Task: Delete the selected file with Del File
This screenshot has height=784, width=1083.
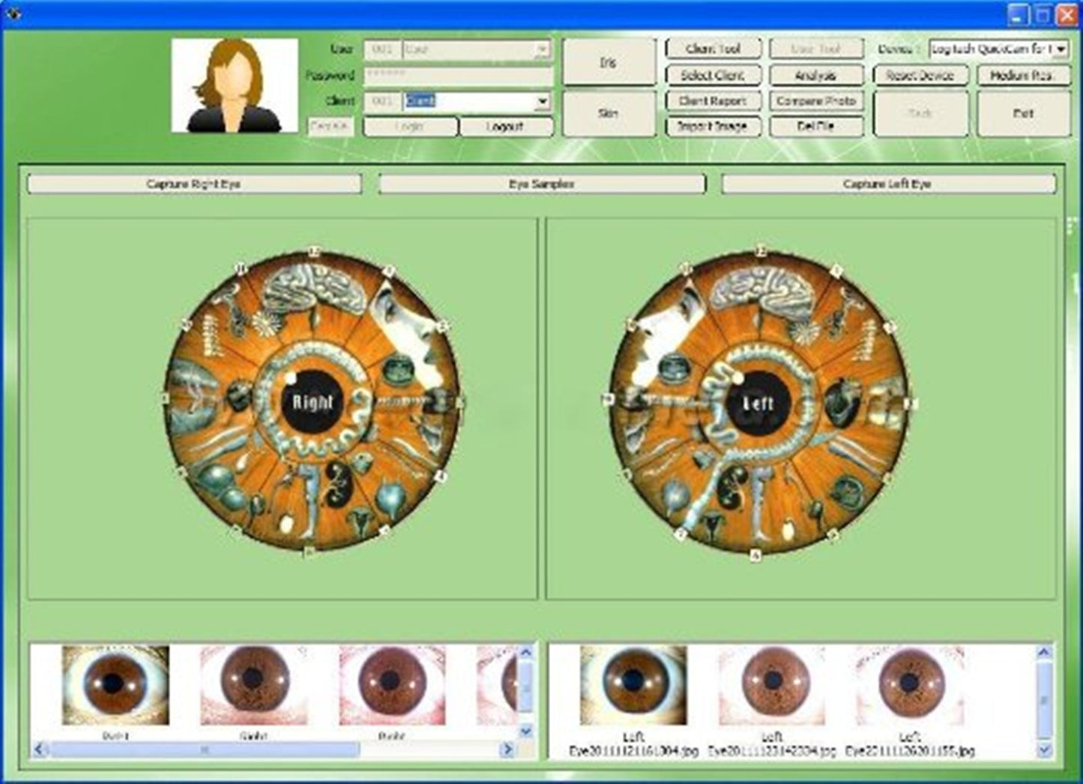Action: [815, 126]
